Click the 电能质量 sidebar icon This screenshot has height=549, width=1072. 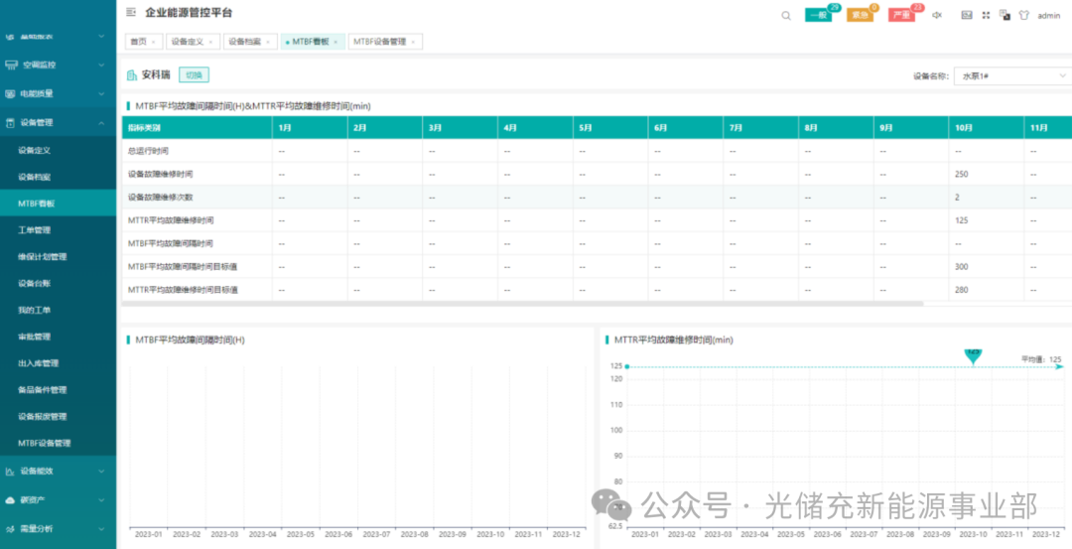(10, 93)
